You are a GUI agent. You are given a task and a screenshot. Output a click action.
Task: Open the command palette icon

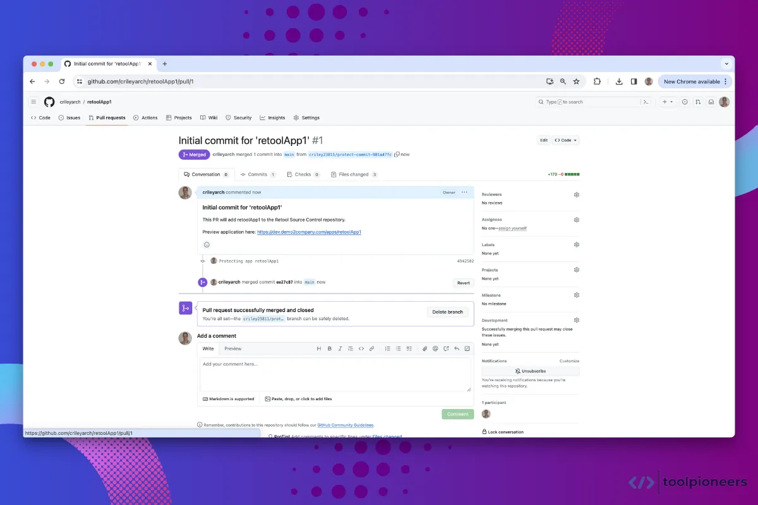coord(646,102)
